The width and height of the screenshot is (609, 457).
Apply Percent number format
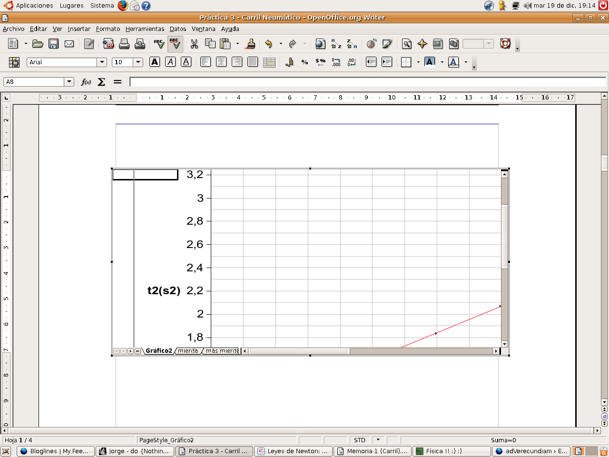coord(305,62)
